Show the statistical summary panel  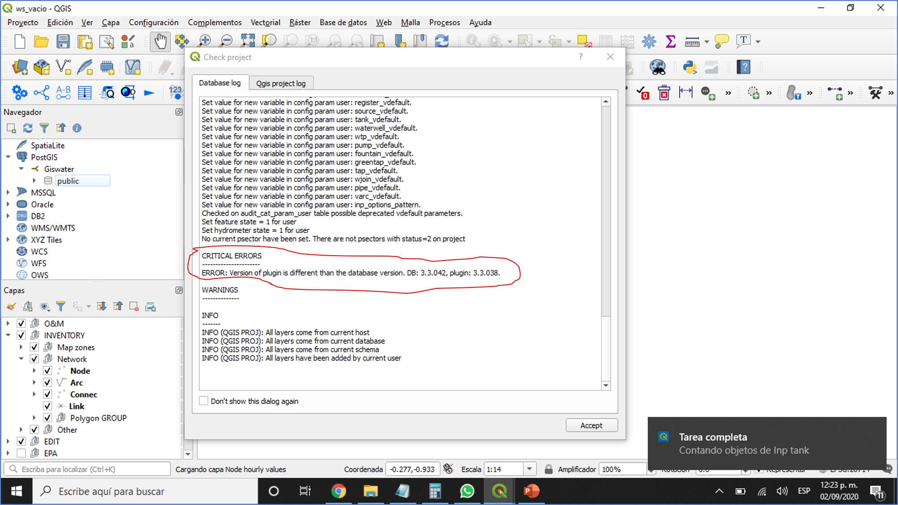[x=670, y=41]
